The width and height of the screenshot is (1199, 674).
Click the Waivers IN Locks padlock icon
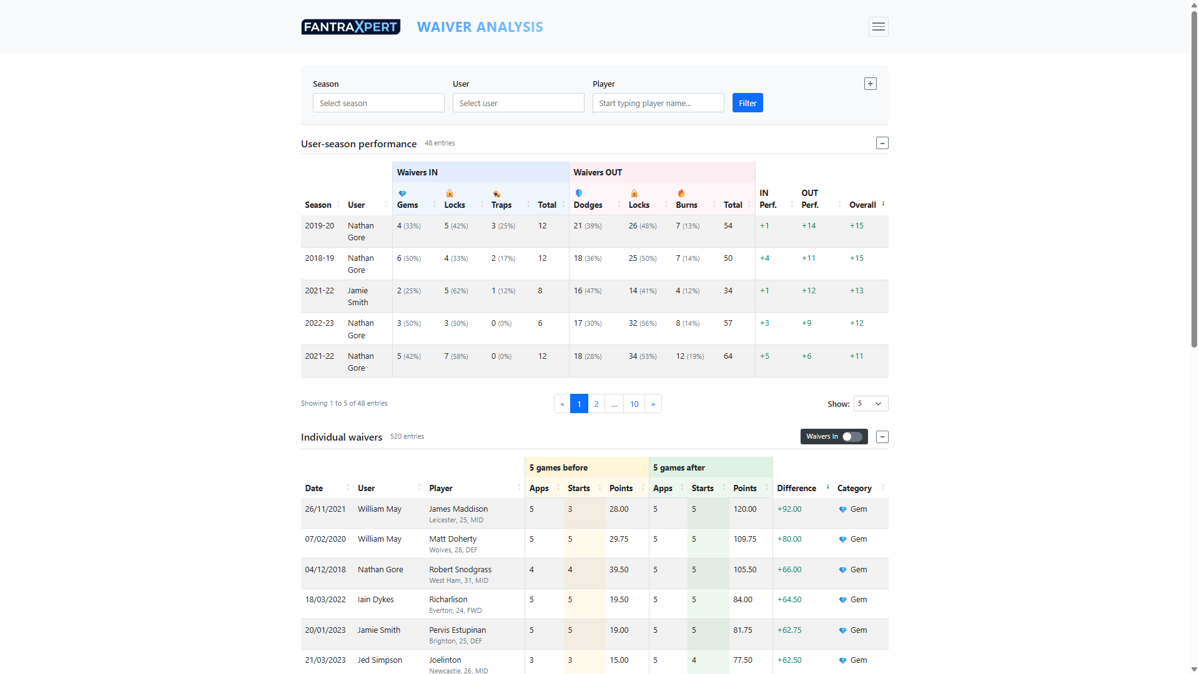coord(449,193)
